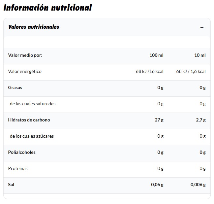
Task: Select the Valor energético row label
Action: point(25,71)
